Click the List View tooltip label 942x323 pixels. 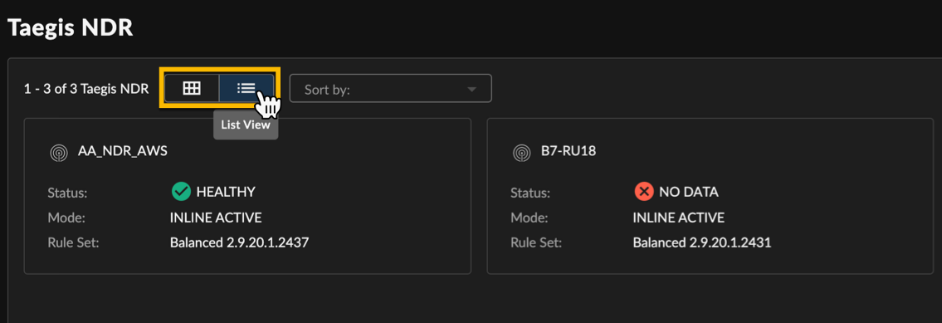click(x=246, y=125)
